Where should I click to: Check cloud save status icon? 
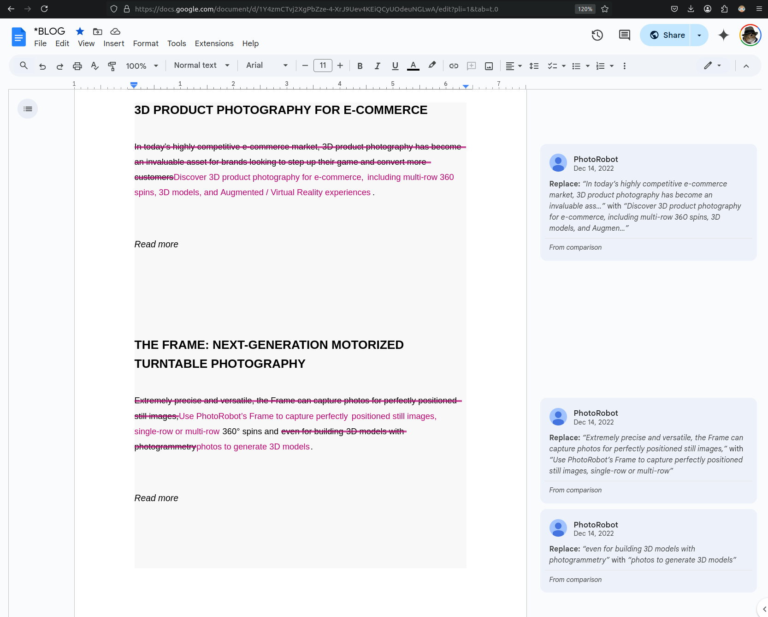[x=115, y=31]
